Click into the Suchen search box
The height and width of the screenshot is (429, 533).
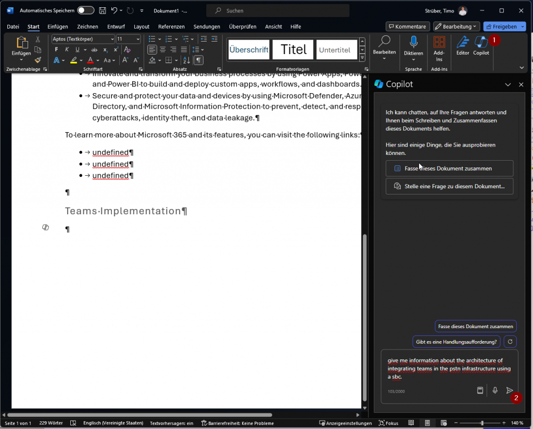277,10
